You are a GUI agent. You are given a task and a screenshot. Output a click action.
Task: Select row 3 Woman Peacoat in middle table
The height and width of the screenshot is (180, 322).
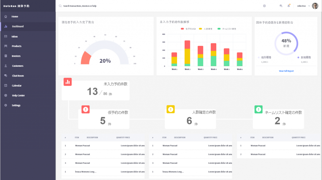pyautogui.click(x=190, y=163)
